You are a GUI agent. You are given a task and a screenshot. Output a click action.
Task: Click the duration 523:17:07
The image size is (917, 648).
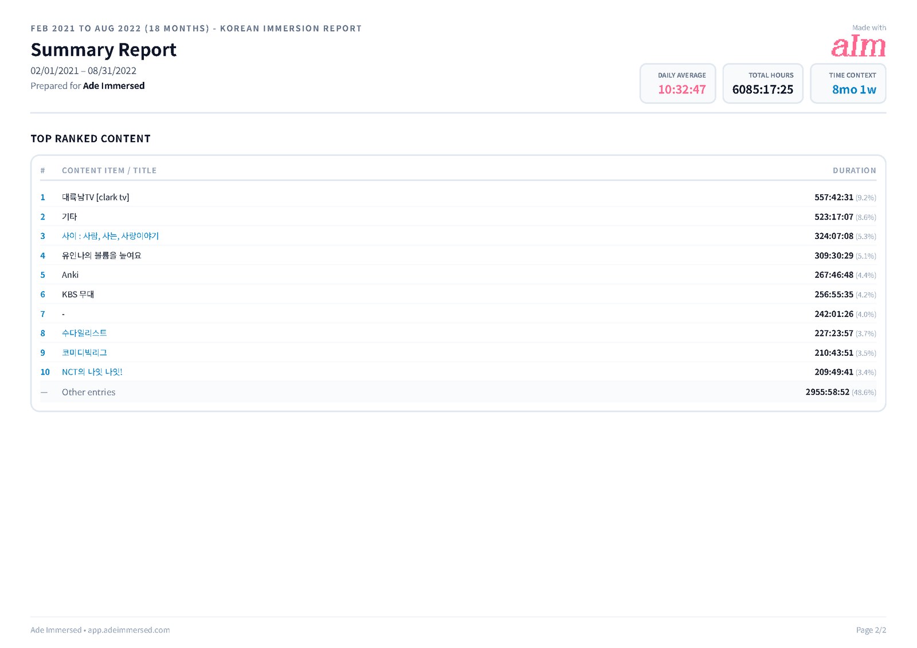834,217
